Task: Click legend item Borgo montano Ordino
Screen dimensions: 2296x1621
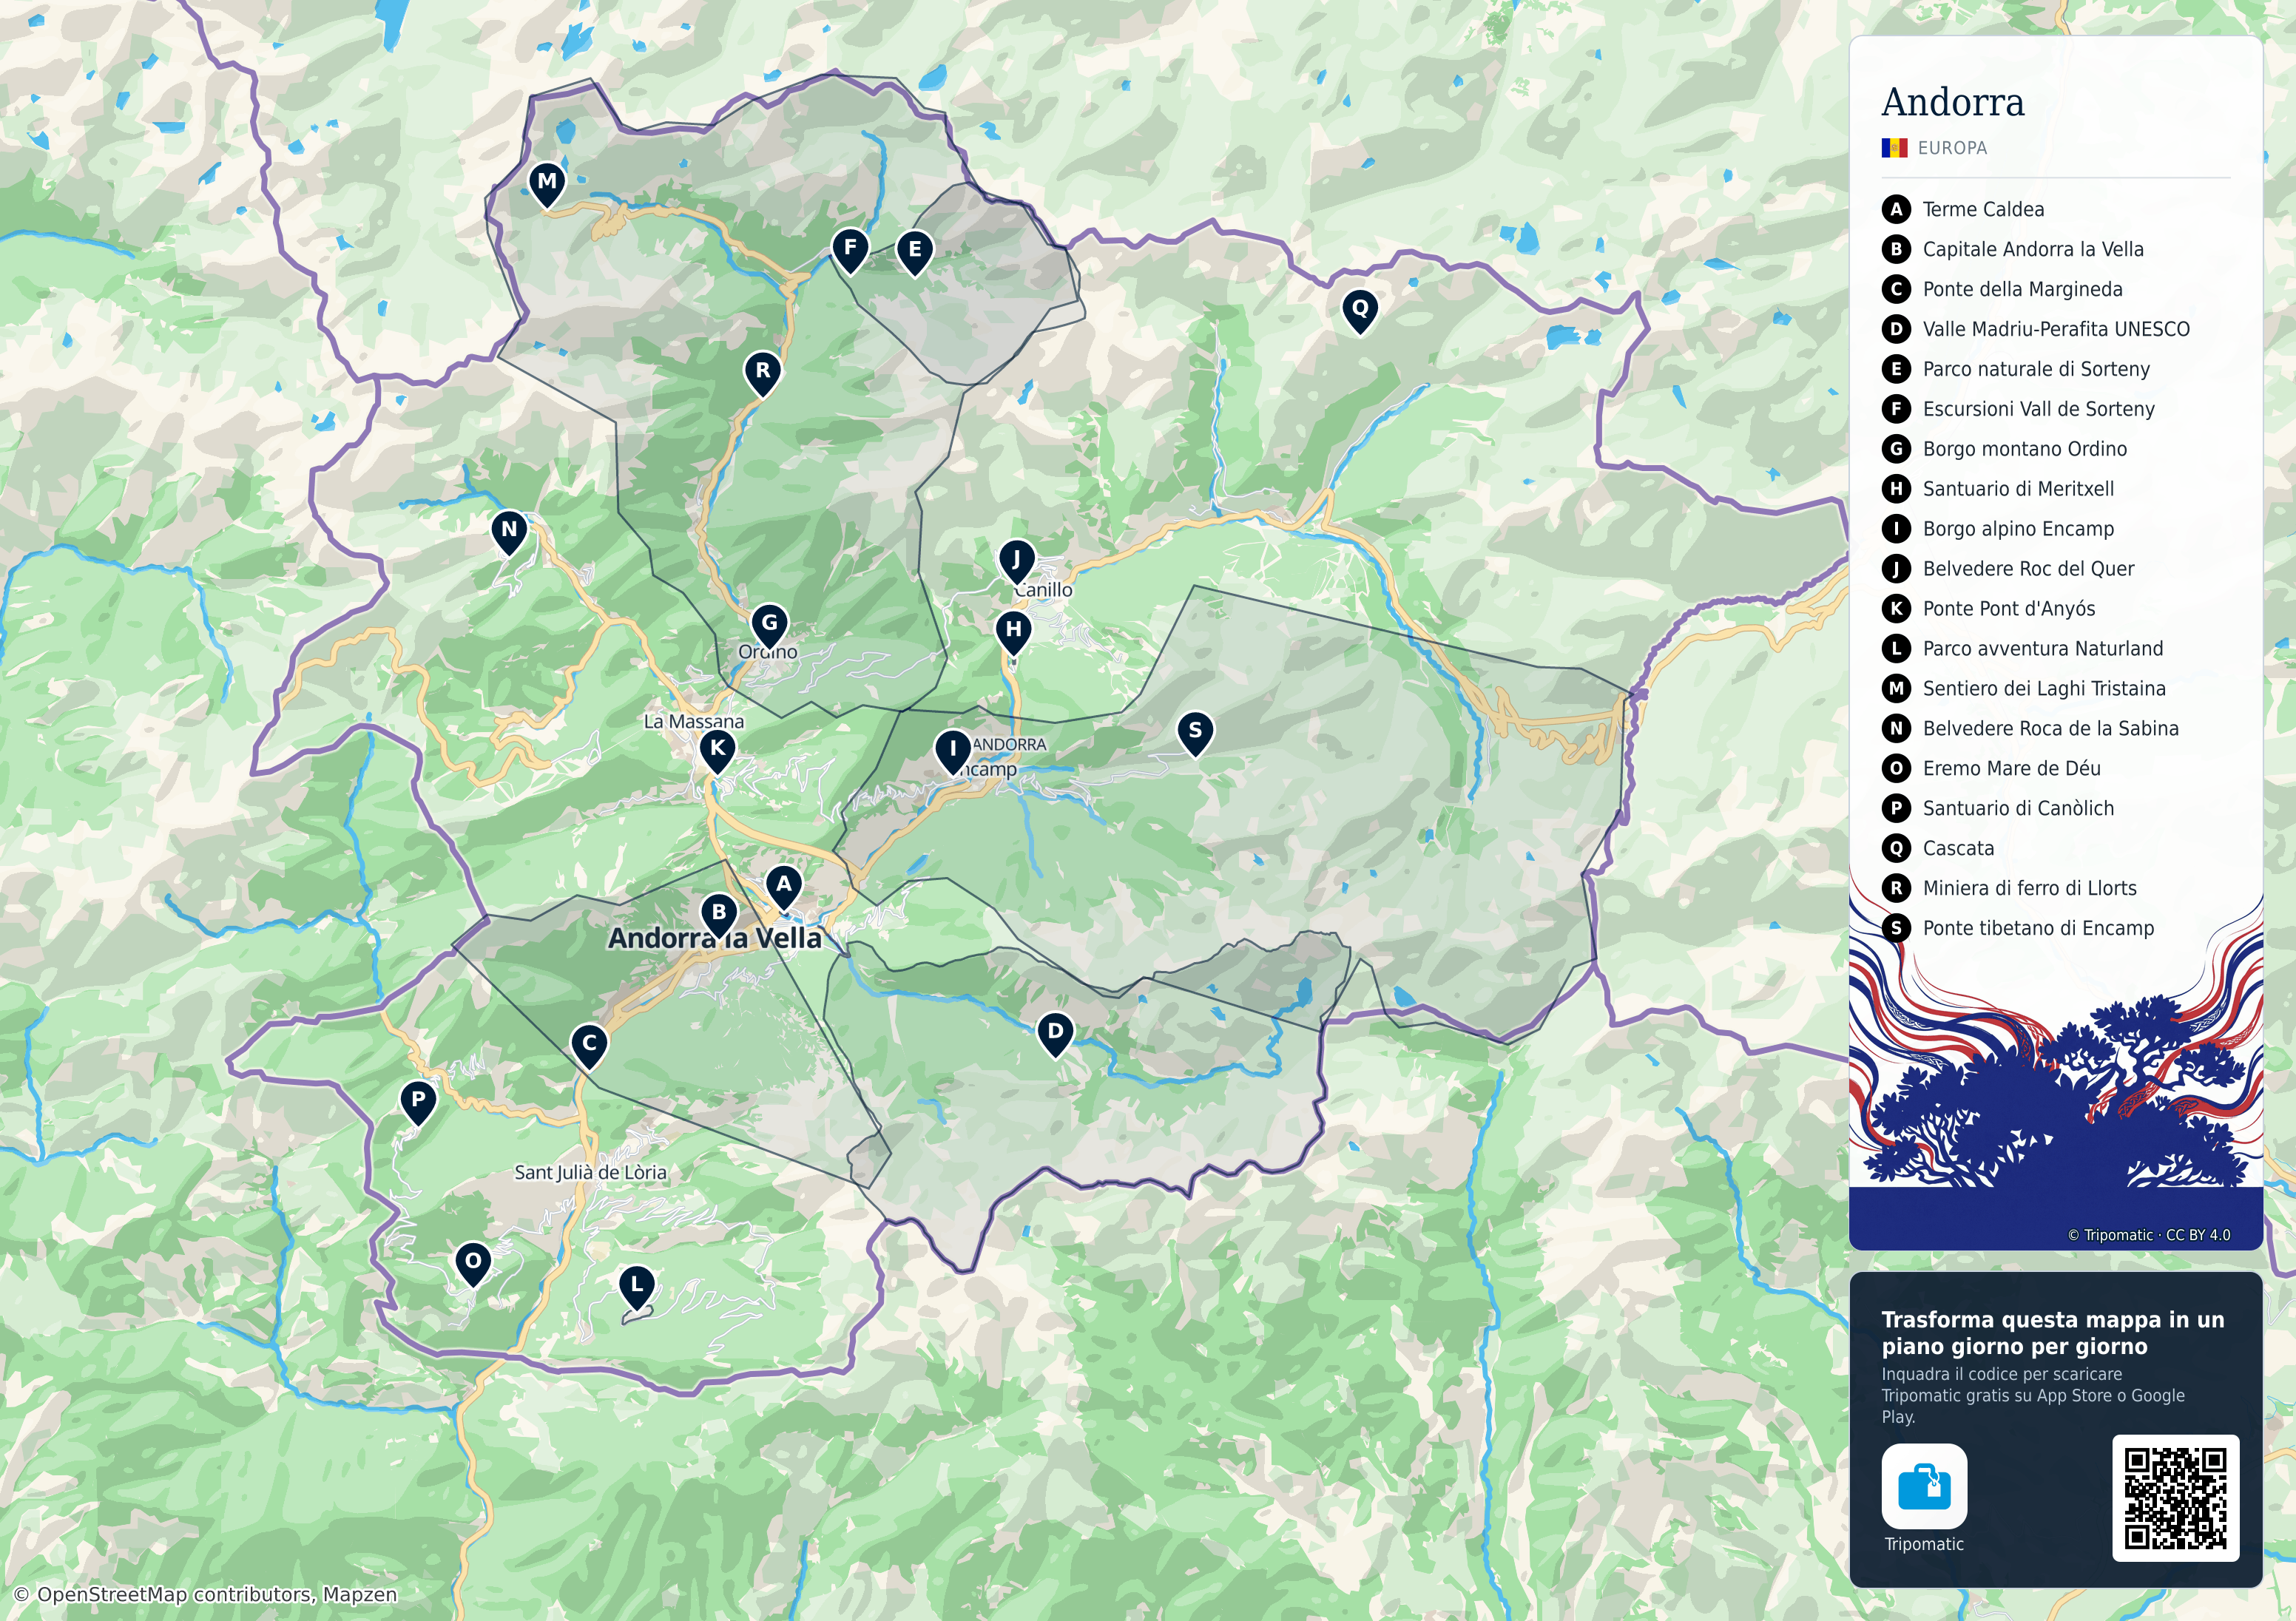Action: pyautogui.click(x=2005, y=449)
